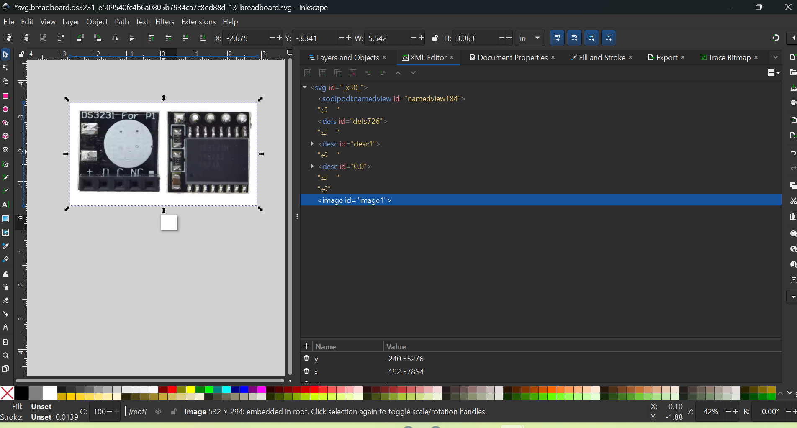
Task: Open the dock panel tabs overflow chevron
Action: [x=776, y=57]
